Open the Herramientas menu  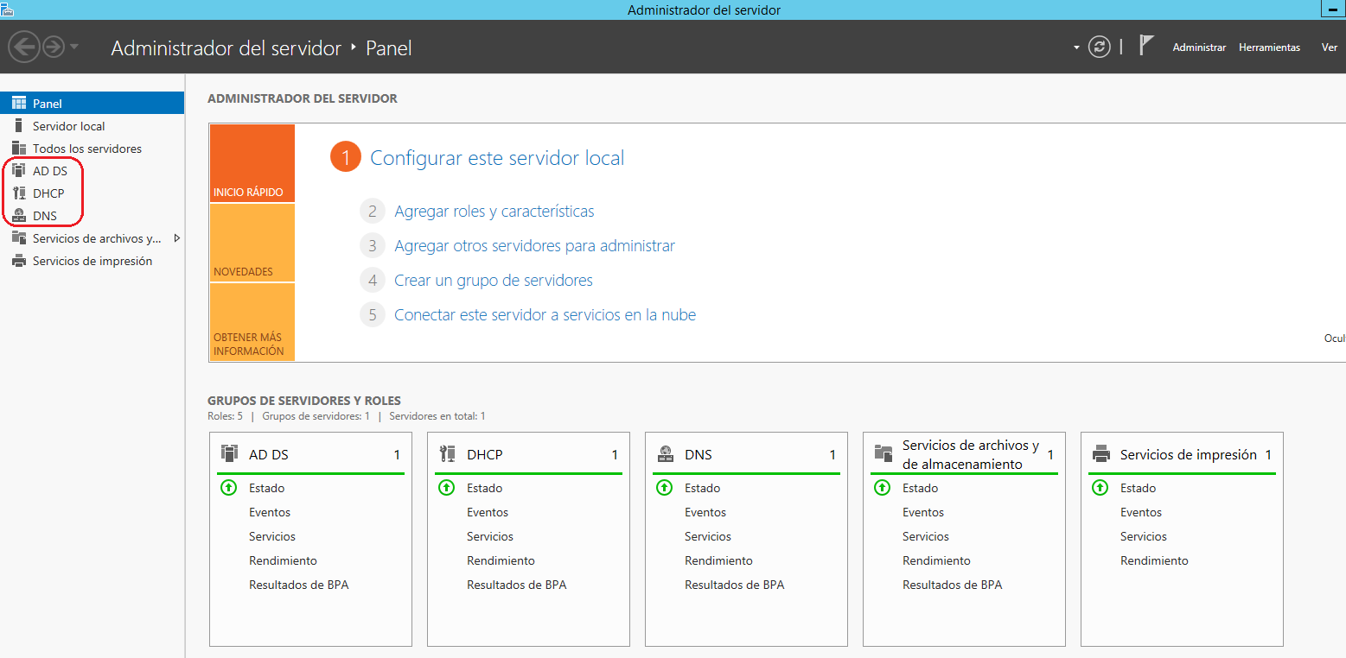tap(1269, 47)
